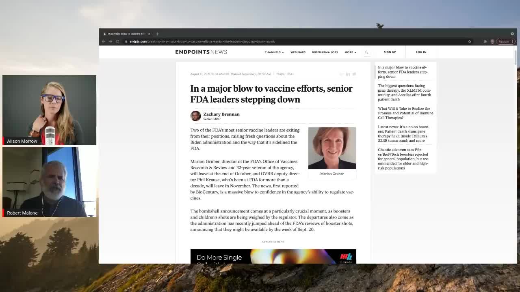The width and height of the screenshot is (520, 292).
Task: Open sidebar story about FDA leaders stepping down
Action: click(x=403, y=72)
